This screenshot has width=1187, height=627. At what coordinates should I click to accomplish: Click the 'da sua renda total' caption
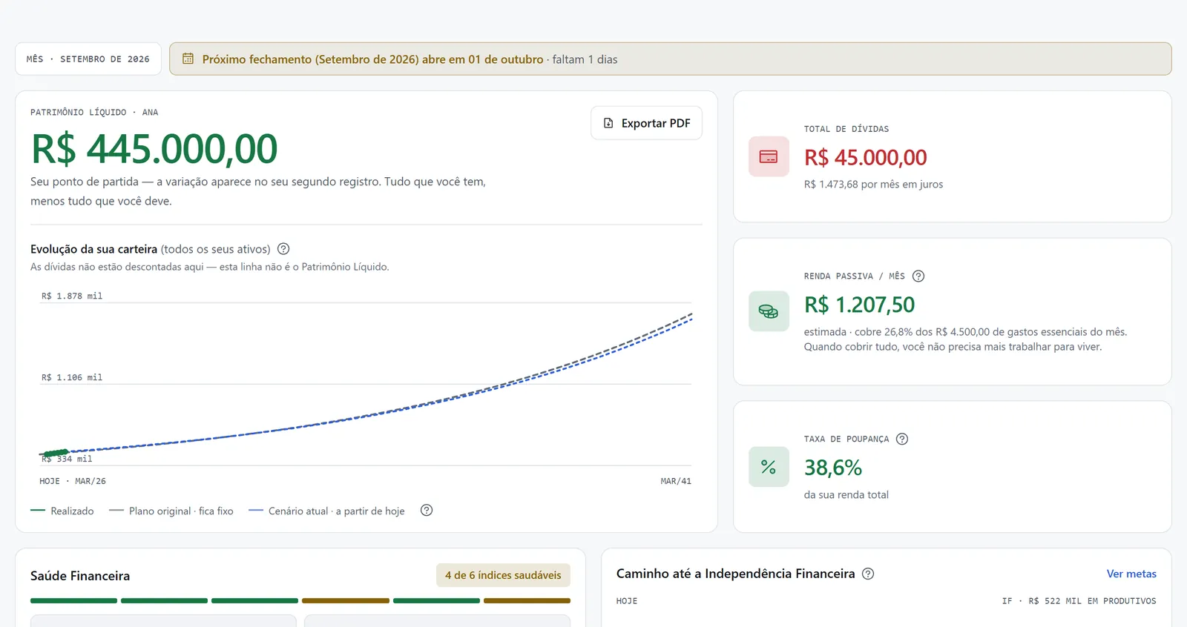point(846,495)
